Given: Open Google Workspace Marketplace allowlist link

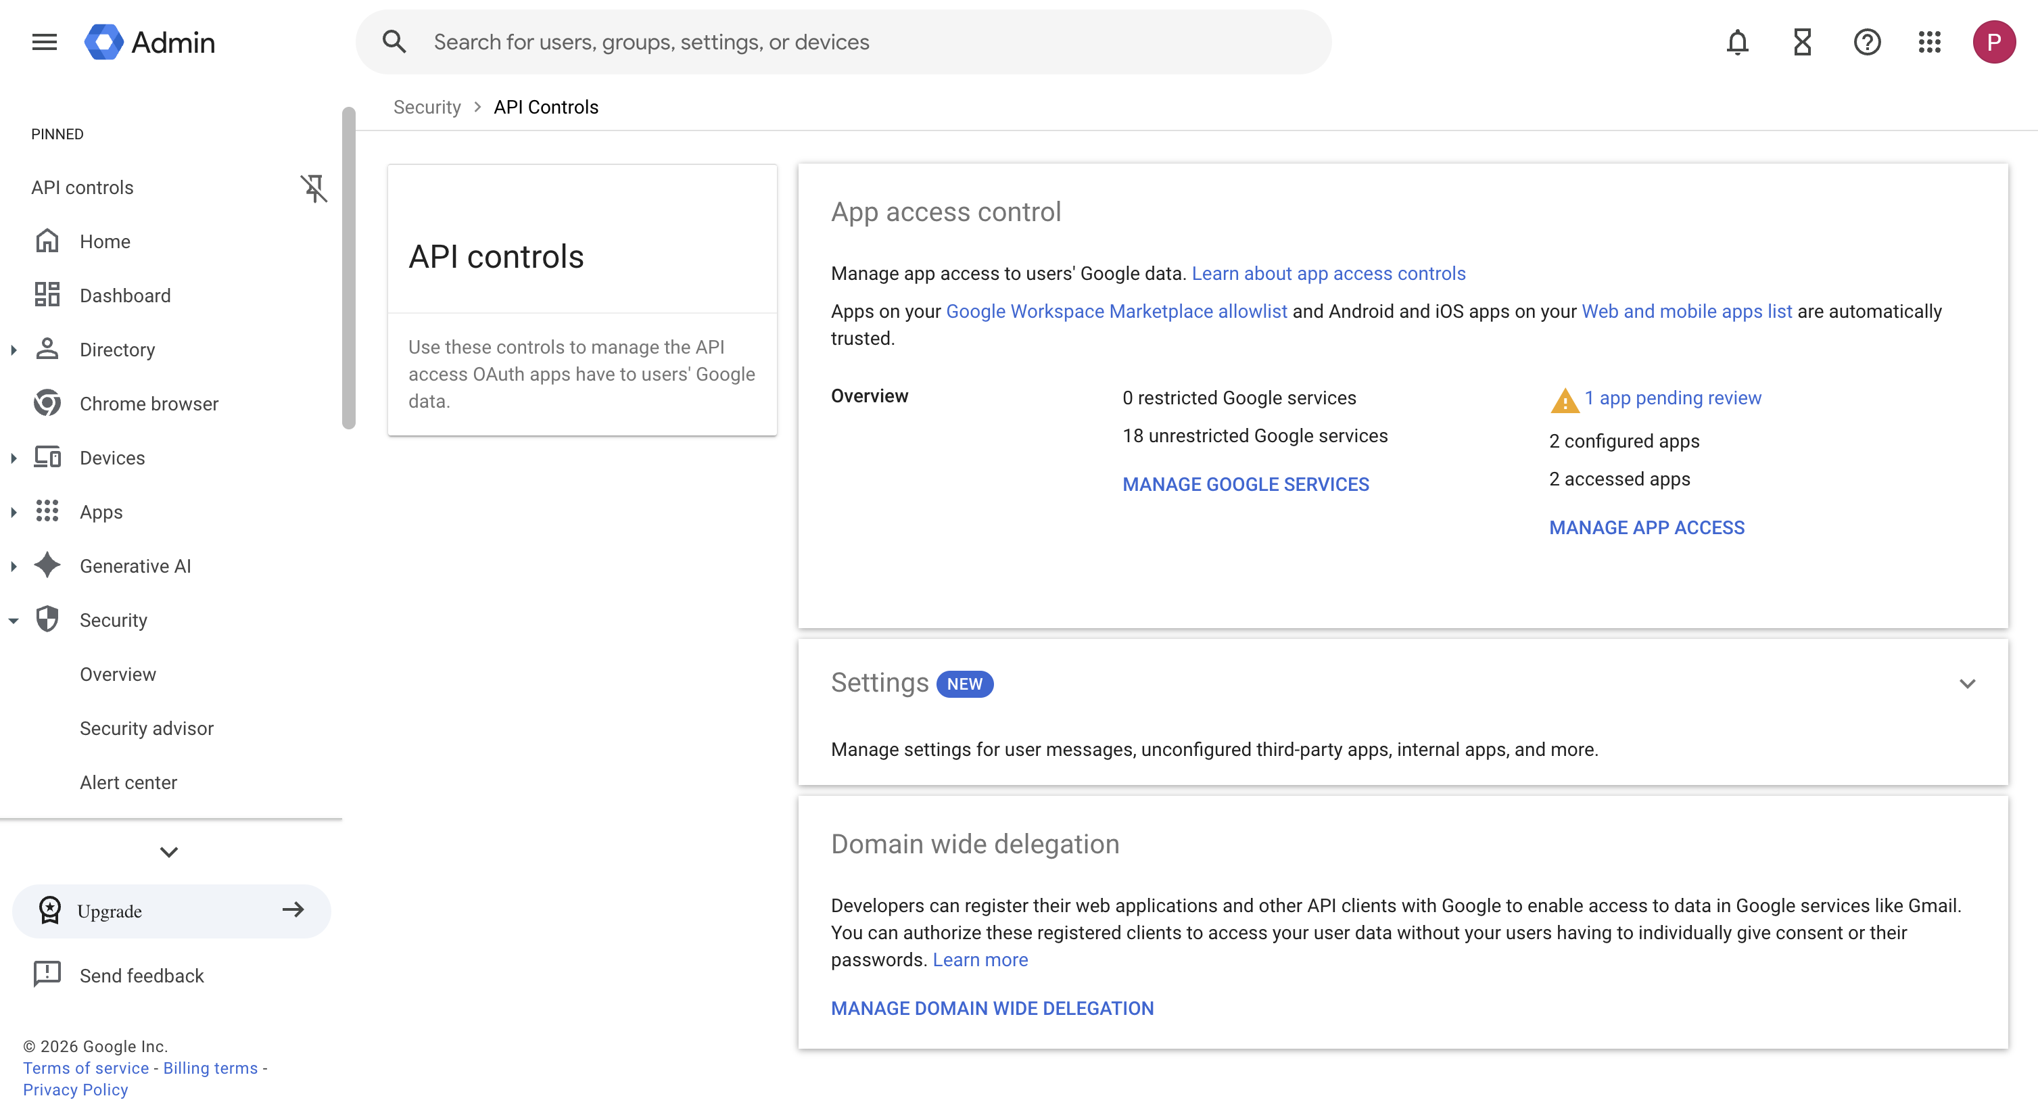Looking at the screenshot, I should point(1116,311).
